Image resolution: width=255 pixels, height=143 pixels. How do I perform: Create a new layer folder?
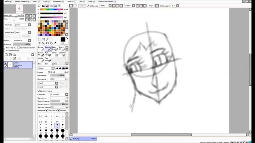click(15, 55)
